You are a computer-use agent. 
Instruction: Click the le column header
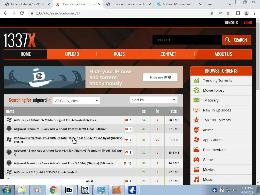click(157, 111)
